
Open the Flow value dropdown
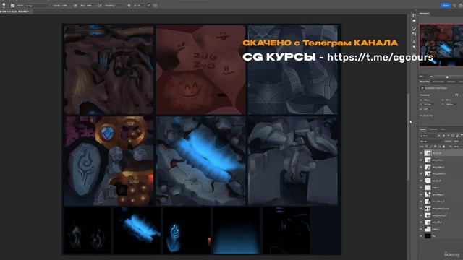[x=90, y=6]
